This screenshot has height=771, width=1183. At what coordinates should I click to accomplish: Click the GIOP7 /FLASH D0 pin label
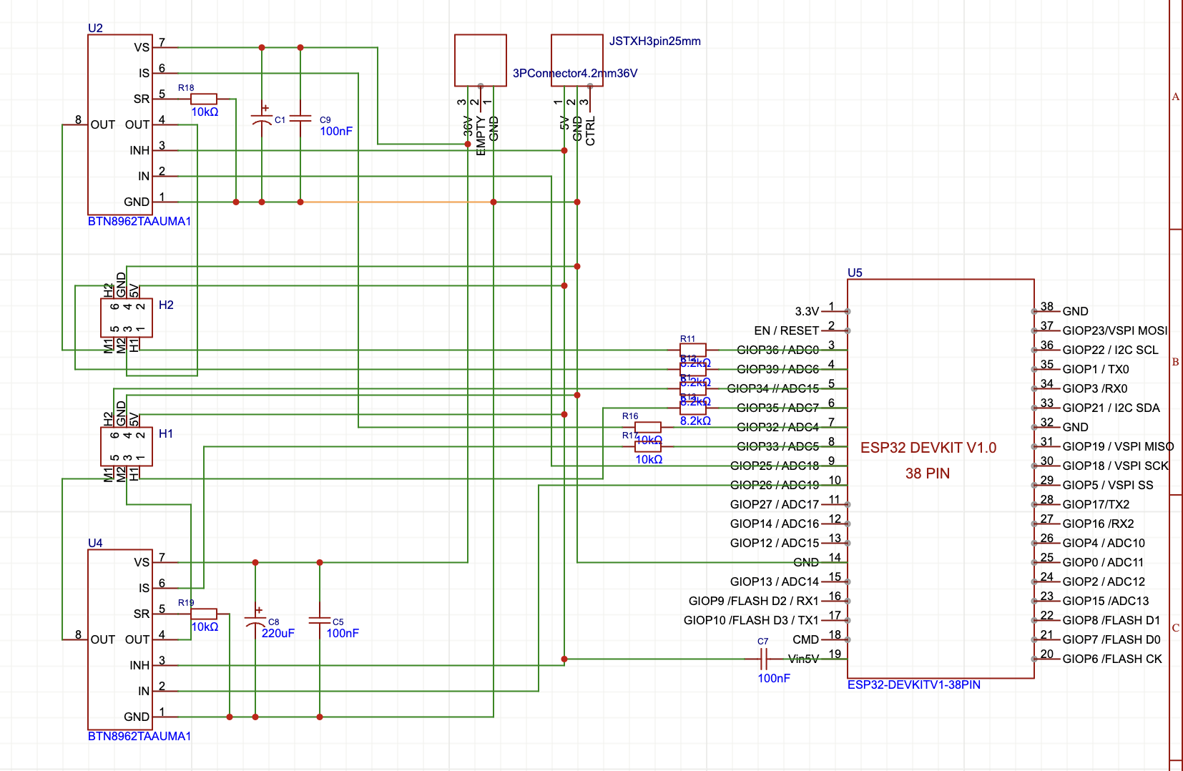point(1111,639)
